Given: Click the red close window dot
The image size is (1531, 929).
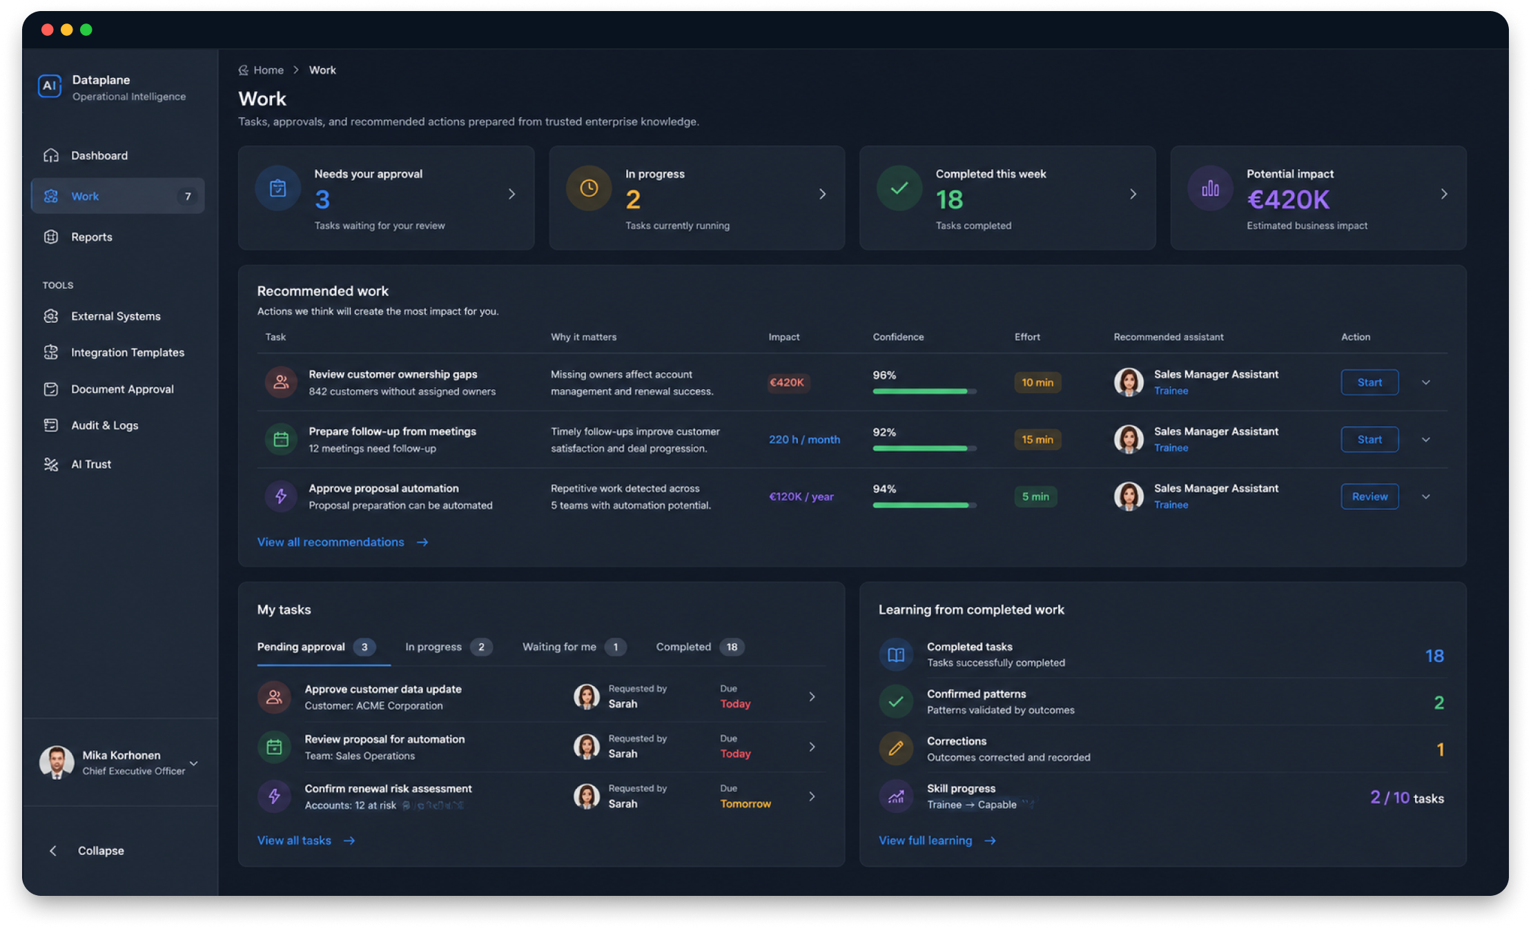Looking at the screenshot, I should tap(48, 30).
